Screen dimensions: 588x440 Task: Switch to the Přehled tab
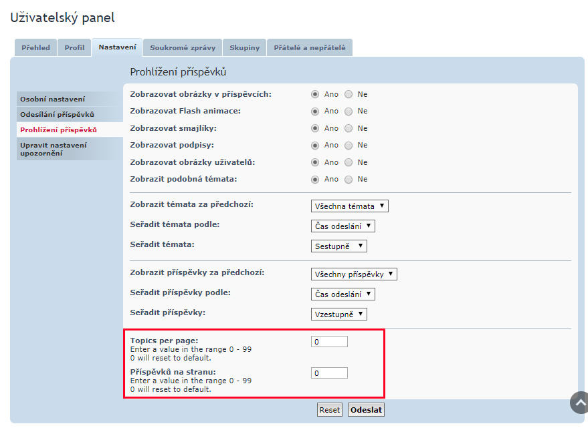coord(35,47)
